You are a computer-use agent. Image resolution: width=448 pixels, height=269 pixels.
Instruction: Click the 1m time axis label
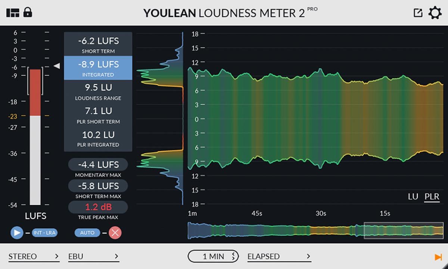pyautogui.click(x=192, y=214)
